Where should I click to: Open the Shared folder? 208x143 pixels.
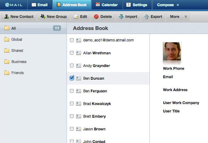point(33,51)
